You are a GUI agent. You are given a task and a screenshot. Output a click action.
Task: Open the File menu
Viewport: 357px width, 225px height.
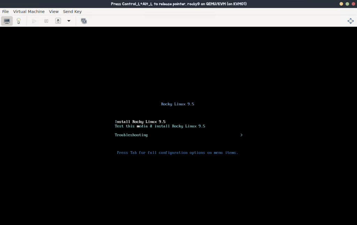click(6, 12)
